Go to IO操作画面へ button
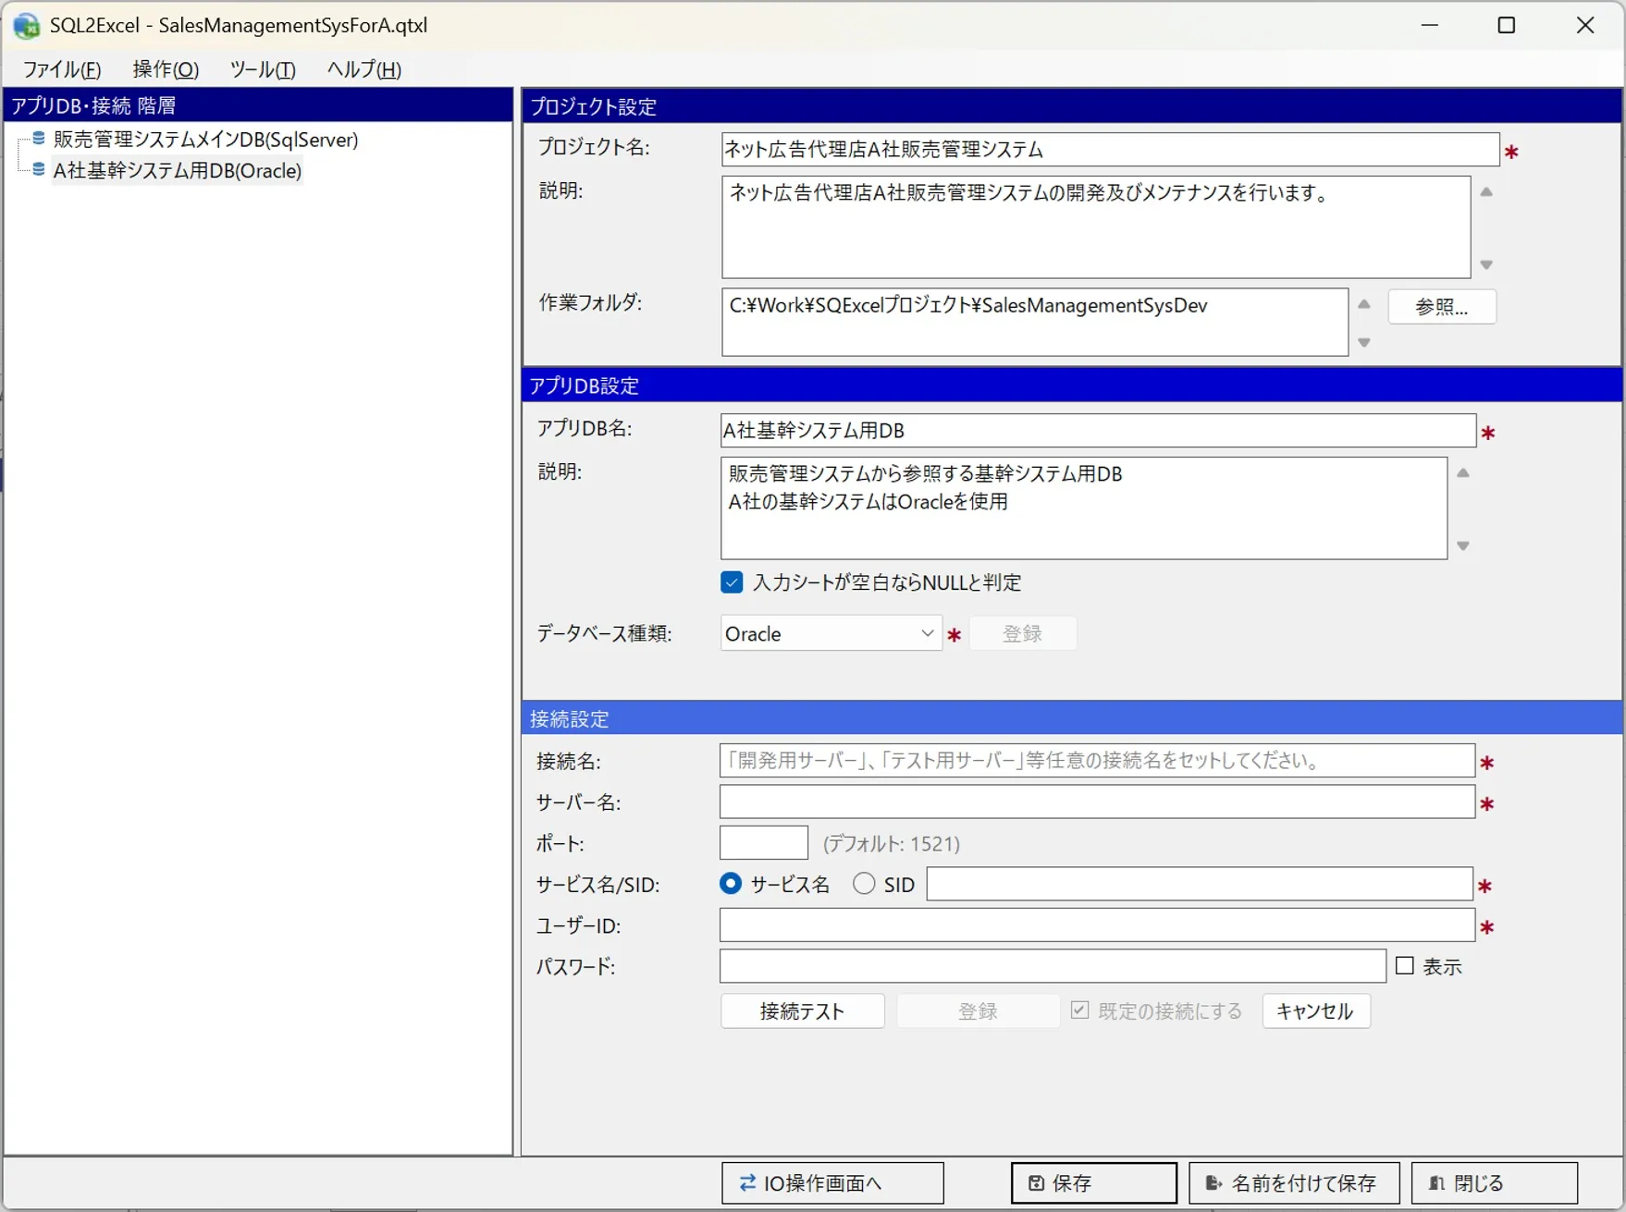 pos(832,1183)
